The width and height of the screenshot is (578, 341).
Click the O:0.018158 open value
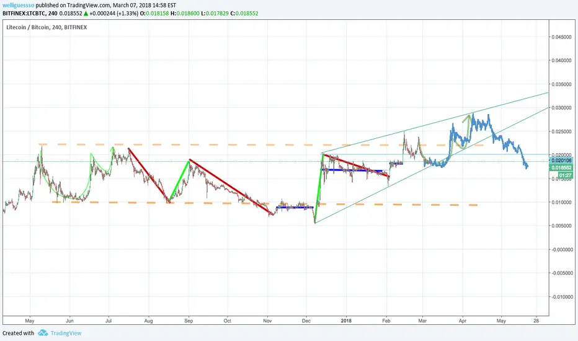(154, 13)
